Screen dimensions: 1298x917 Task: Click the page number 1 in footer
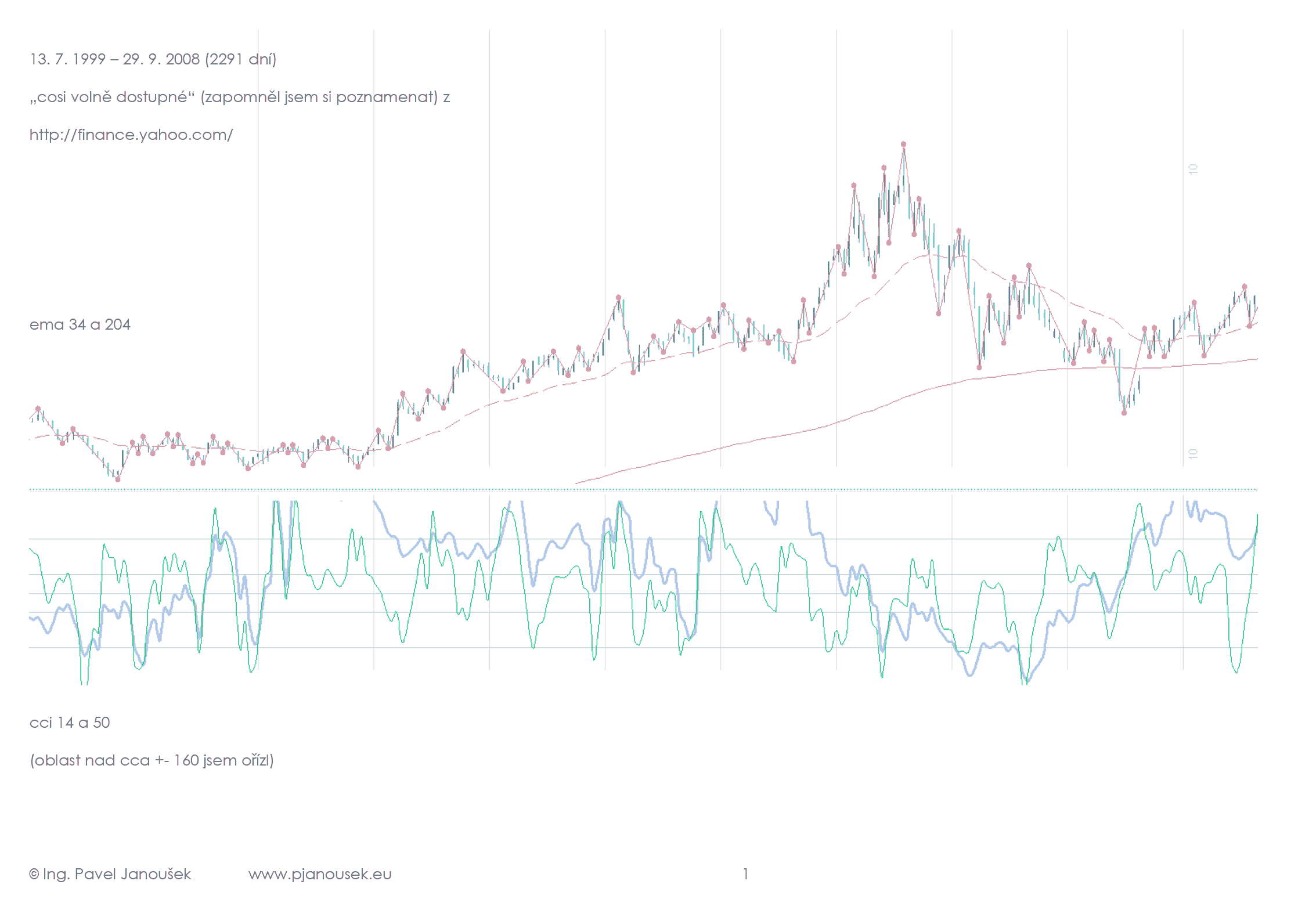click(x=745, y=874)
